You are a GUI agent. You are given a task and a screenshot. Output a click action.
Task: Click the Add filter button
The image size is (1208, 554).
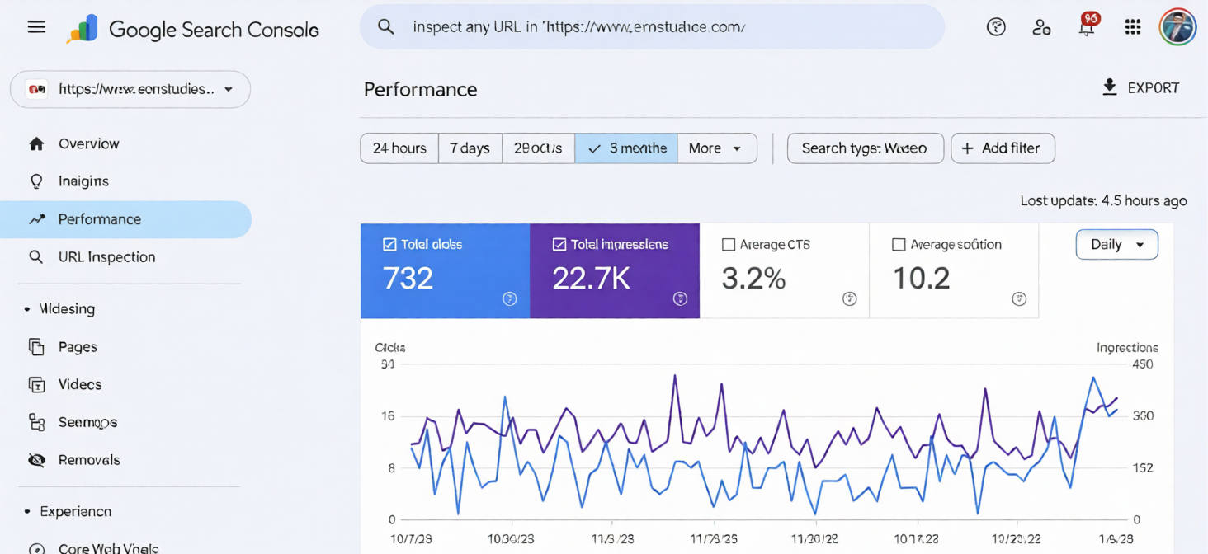click(1003, 148)
